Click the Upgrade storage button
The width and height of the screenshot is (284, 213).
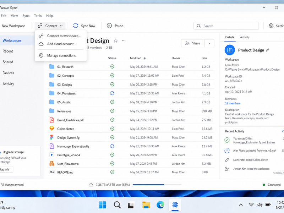pyautogui.click(x=6, y=169)
